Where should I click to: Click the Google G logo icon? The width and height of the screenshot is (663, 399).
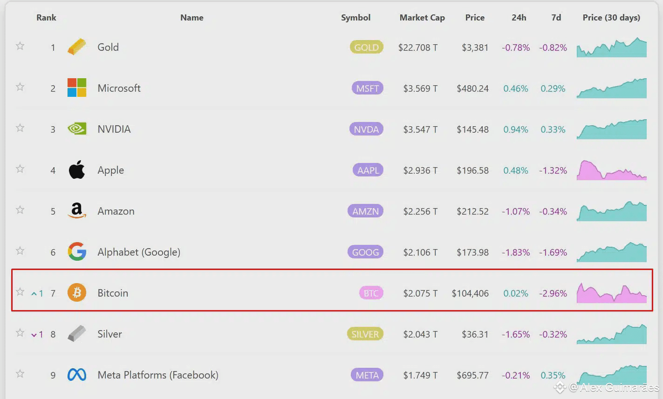(x=77, y=252)
